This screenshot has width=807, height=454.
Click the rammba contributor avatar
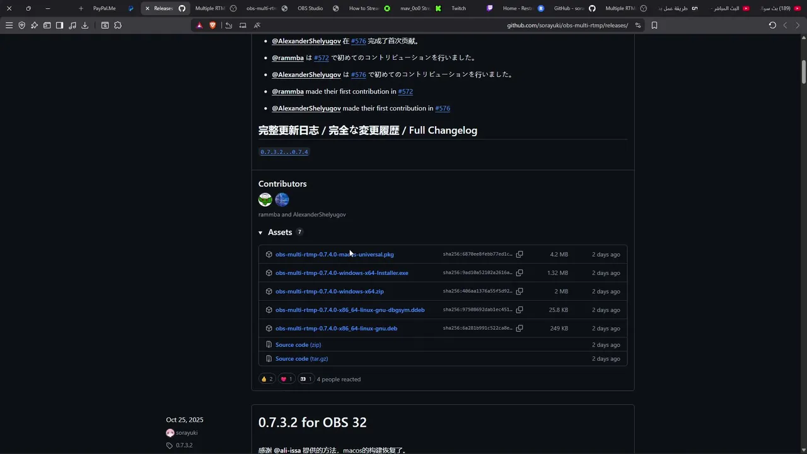point(265,200)
